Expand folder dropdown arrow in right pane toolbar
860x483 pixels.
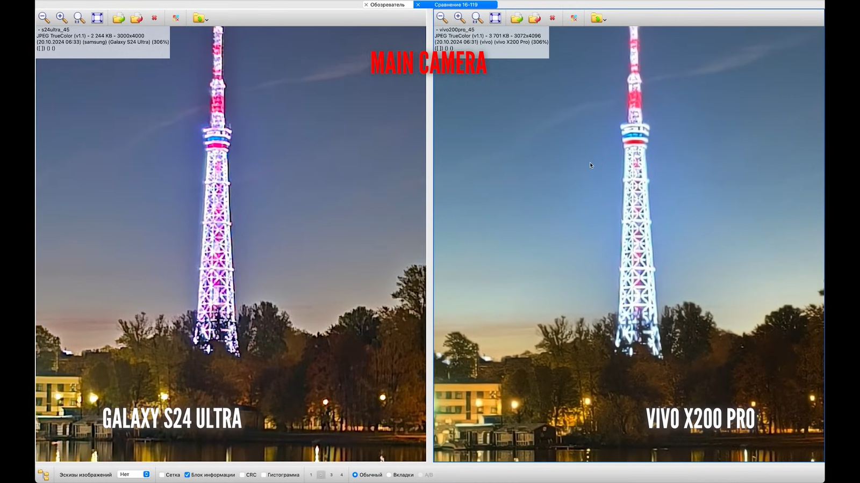tap(605, 20)
